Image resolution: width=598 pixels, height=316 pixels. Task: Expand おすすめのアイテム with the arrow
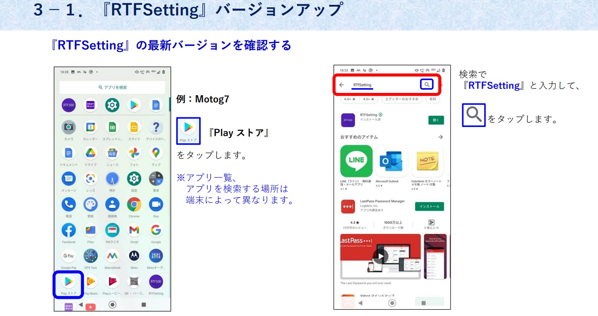(440, 137)
